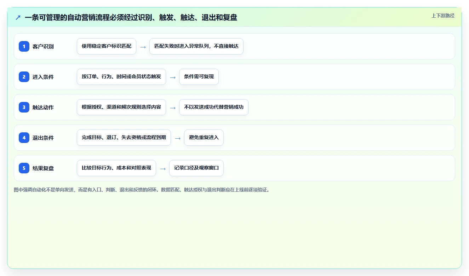Click the arrow icon beside the title

(x=18, y=17)
